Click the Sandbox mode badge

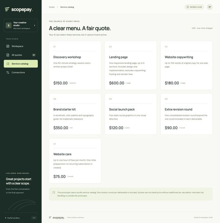(x=194, y=7)
